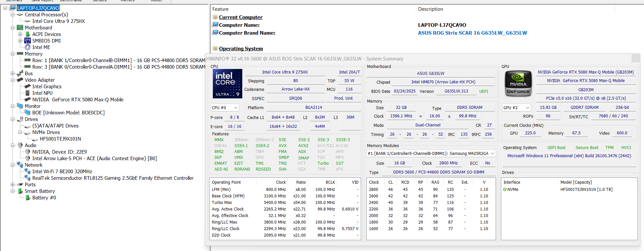Collapse the Motherboard tree node
This screenshot has height=251, width=644.
pyautogui.click(x=12, y=27)
